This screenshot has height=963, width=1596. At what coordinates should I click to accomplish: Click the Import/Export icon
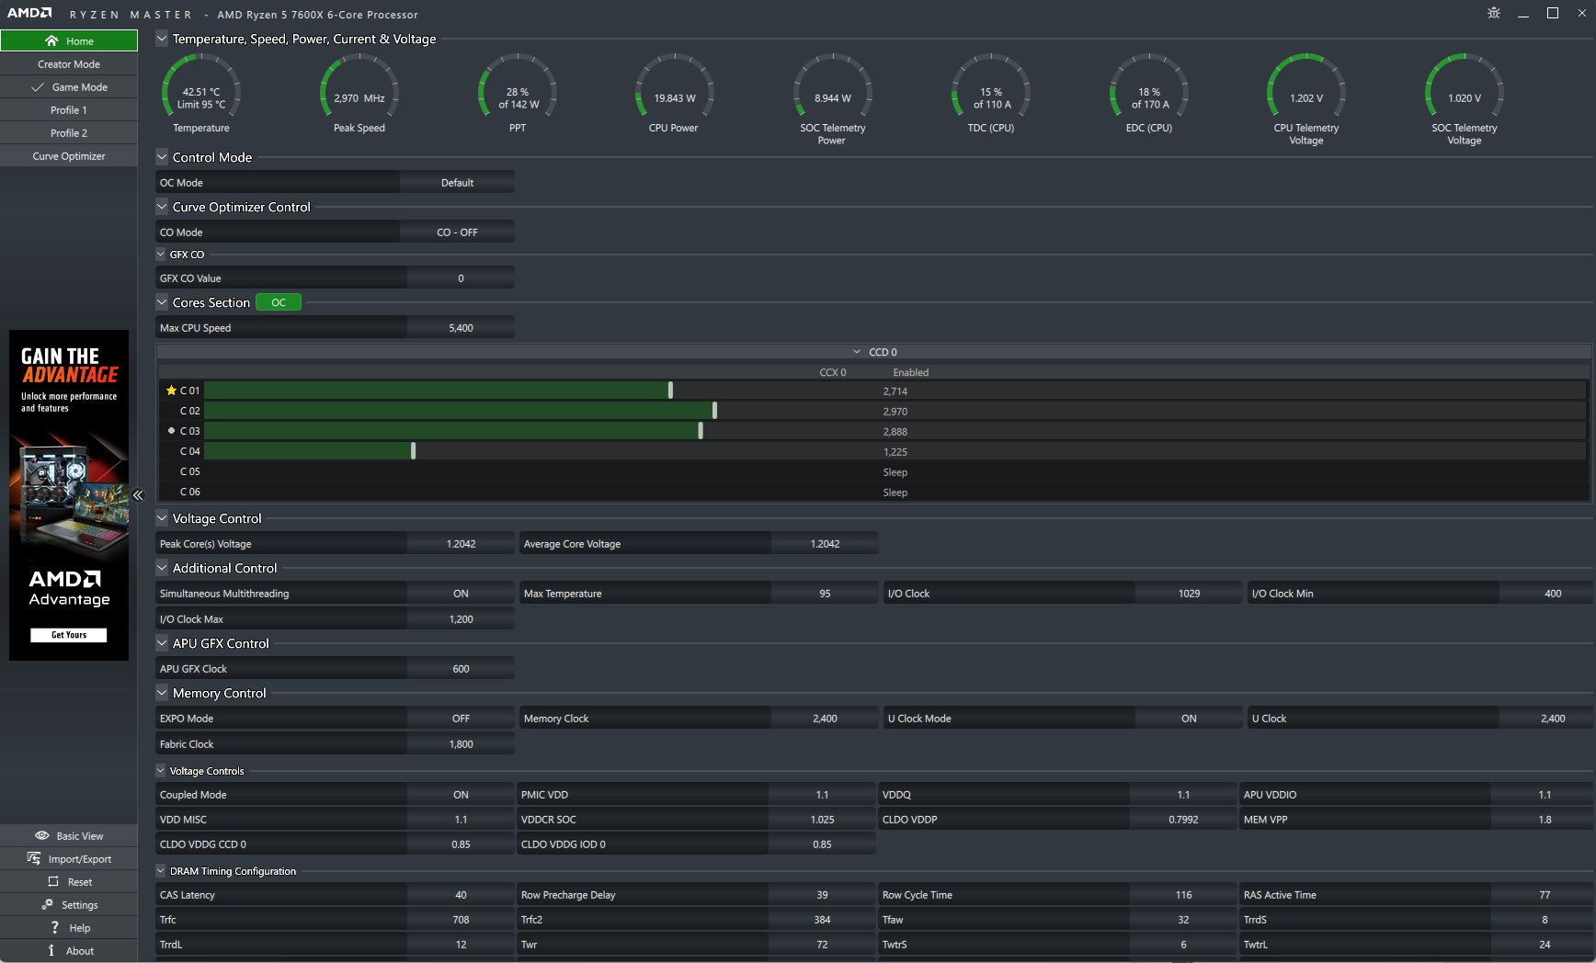click(34, 858)
